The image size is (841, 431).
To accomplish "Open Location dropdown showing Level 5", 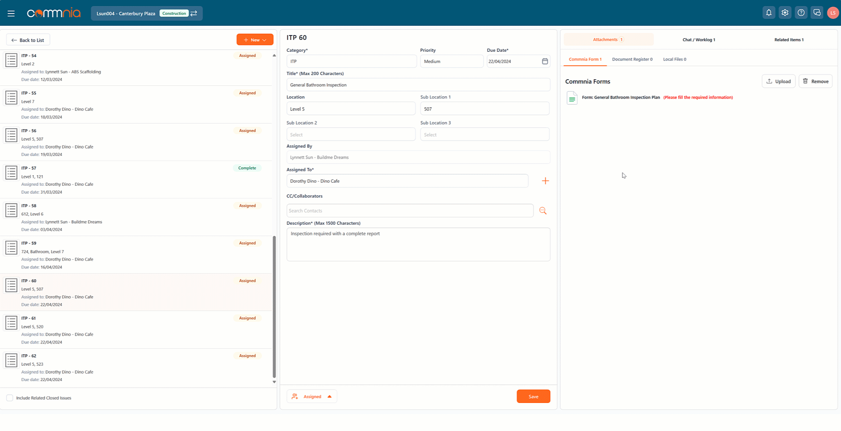I will pyautogui.click(x=351, y=109).
